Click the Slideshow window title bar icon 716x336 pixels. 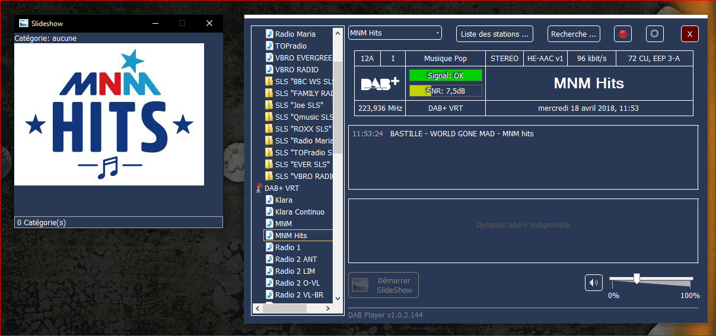(x=24, y=23)
